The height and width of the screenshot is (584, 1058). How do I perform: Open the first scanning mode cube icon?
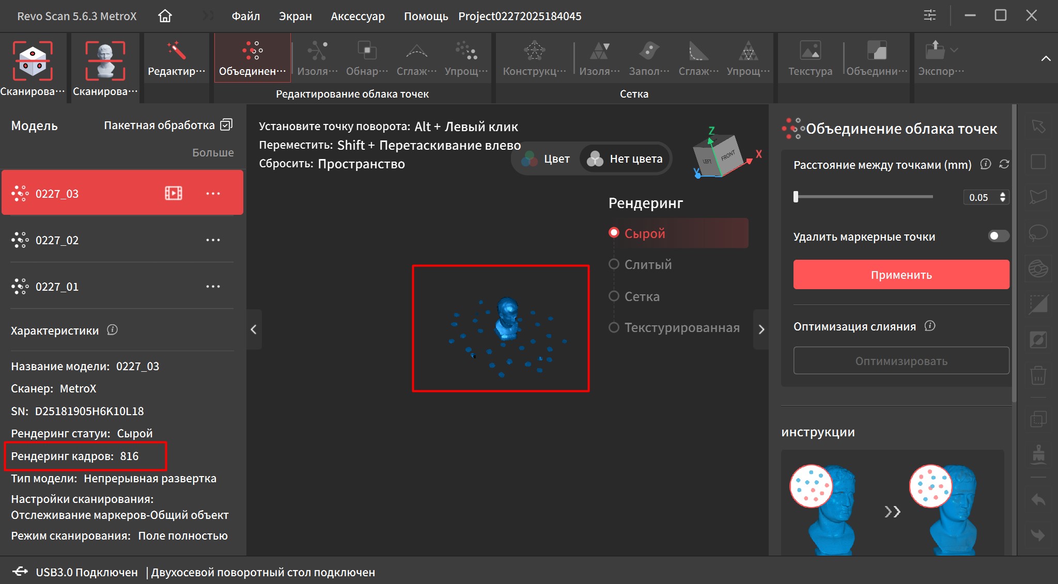point(33,61)
